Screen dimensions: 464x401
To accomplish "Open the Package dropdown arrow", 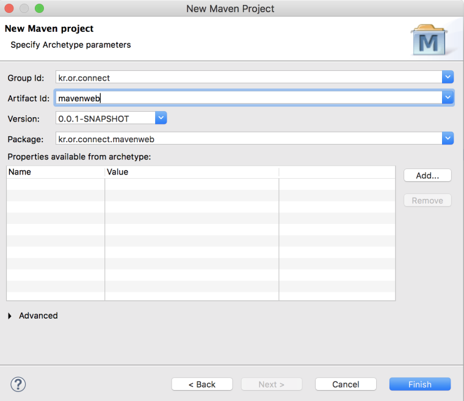I will pos(448,138).
